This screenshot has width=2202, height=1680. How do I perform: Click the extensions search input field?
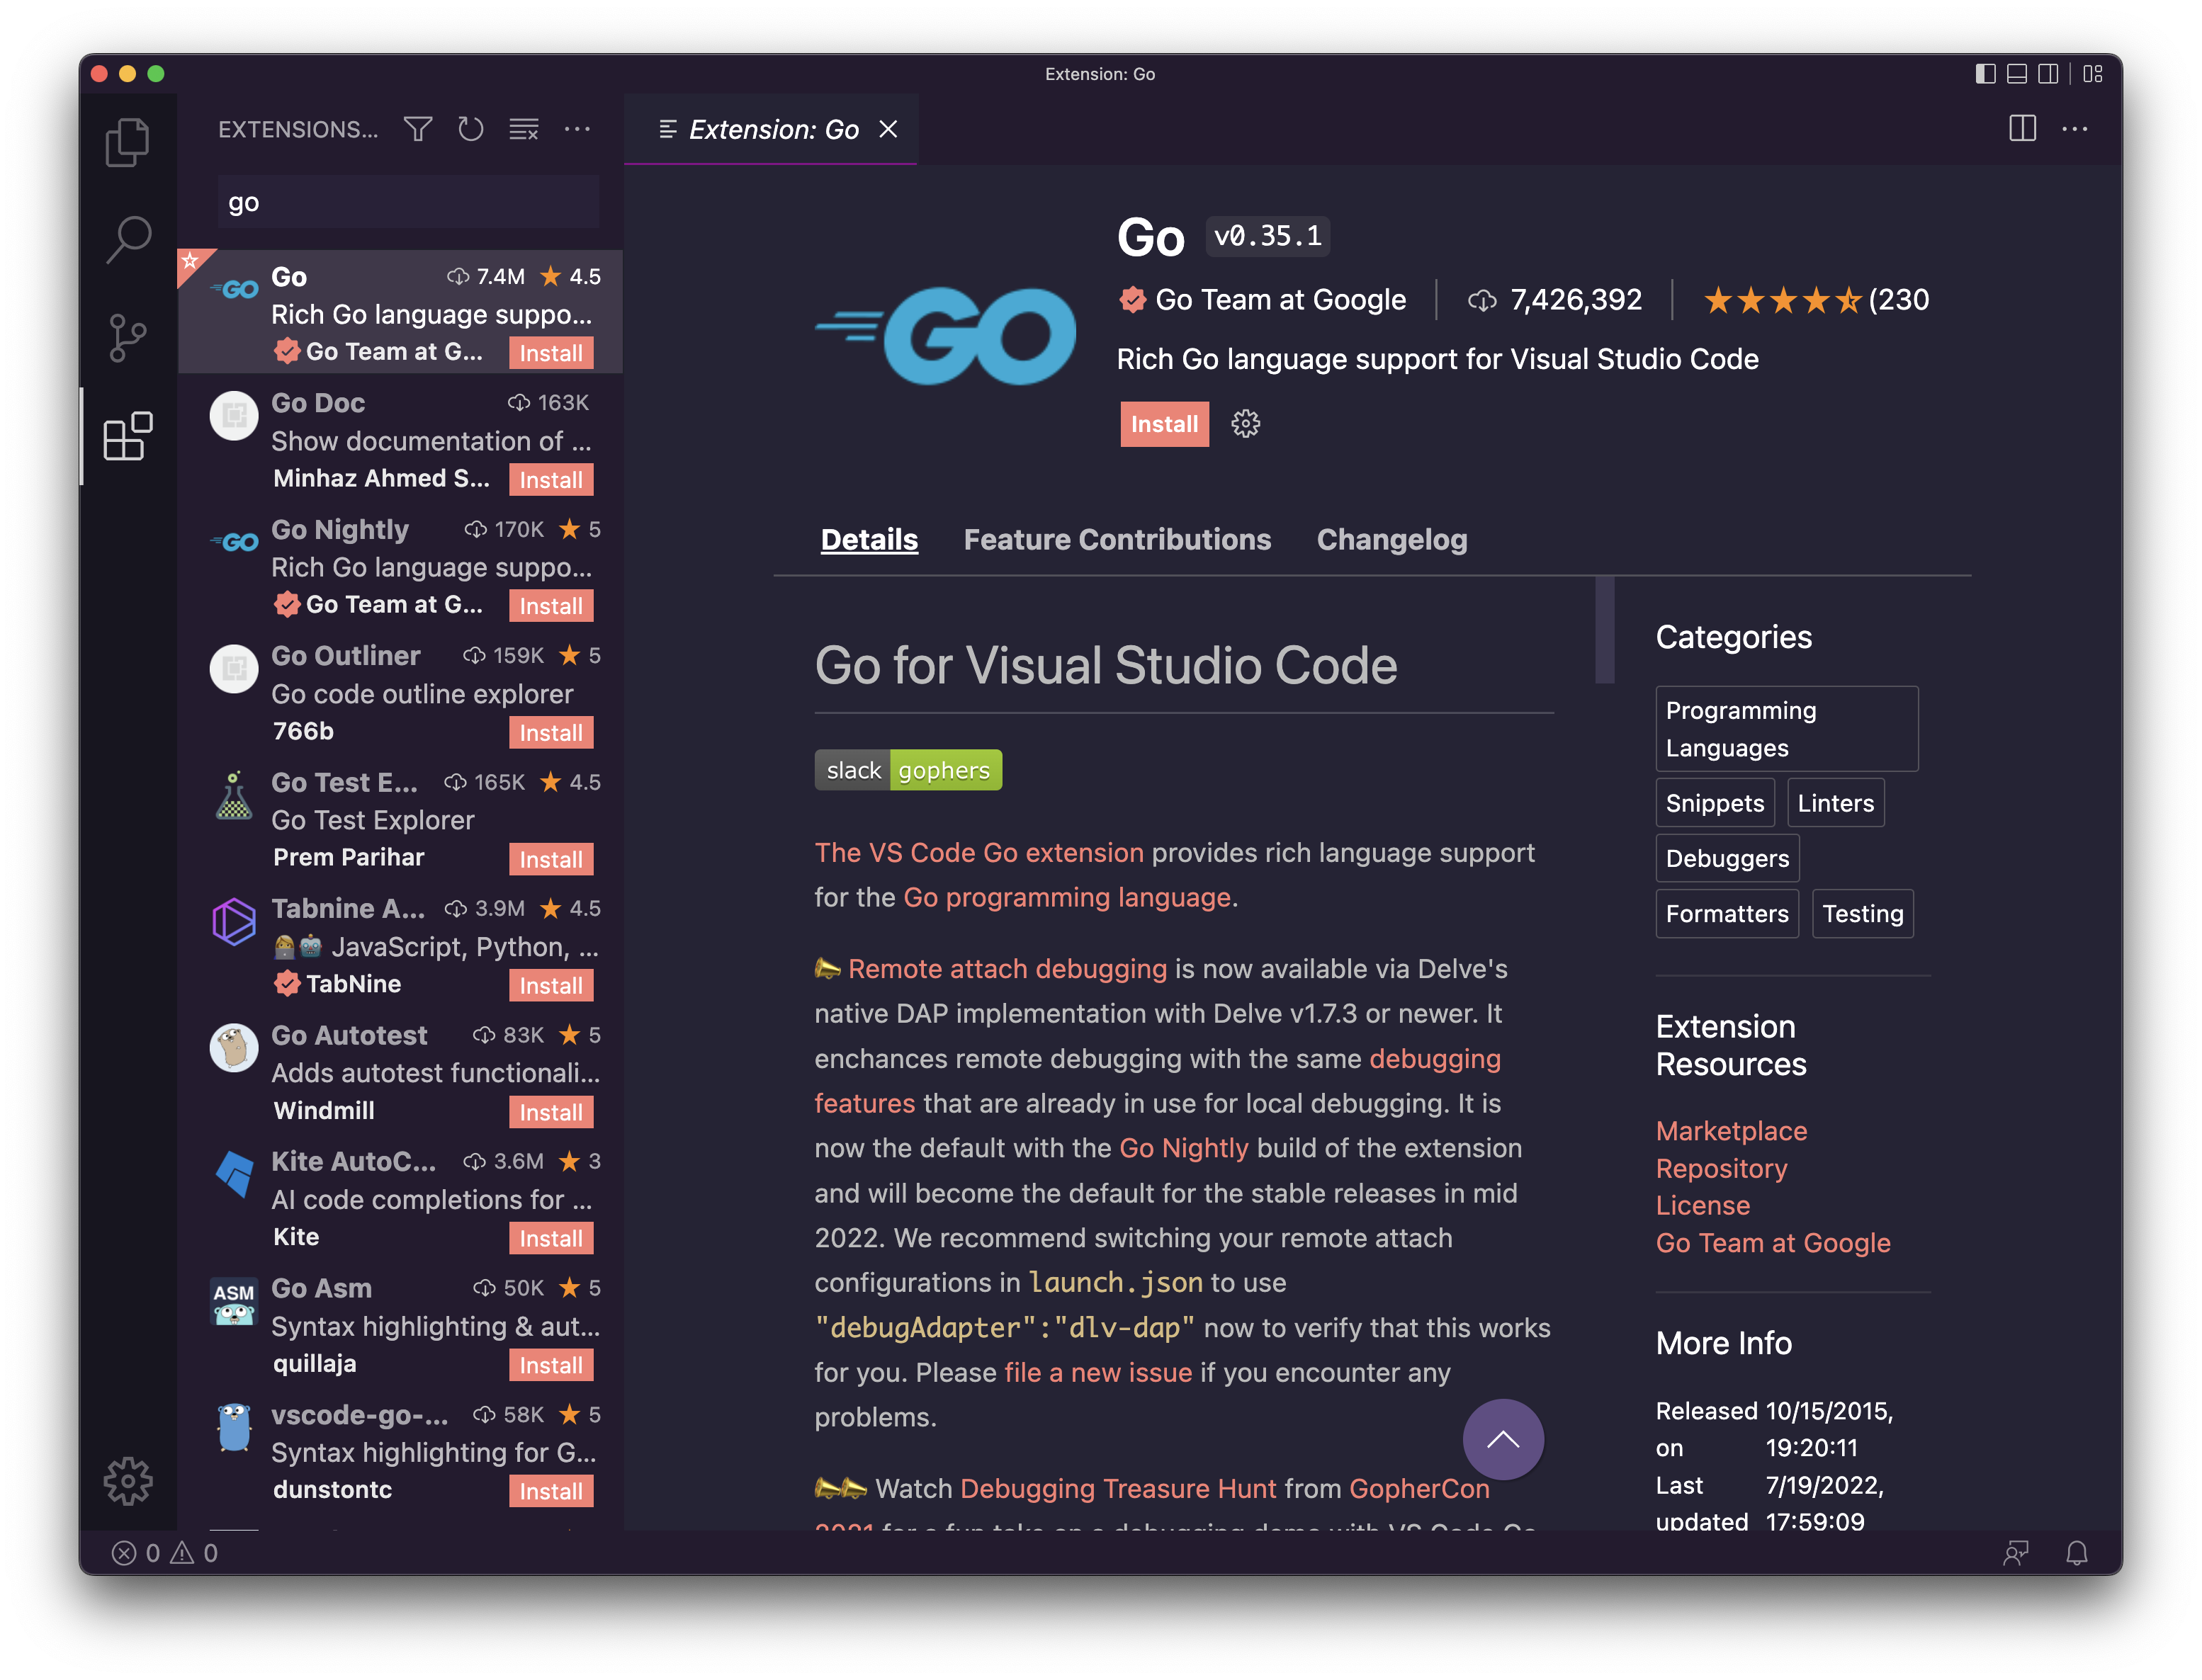408,203
